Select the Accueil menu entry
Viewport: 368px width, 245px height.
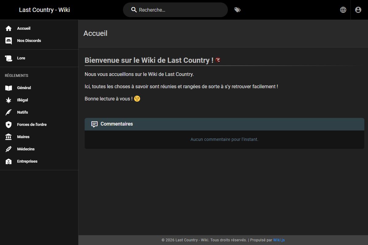pos(24,28)
